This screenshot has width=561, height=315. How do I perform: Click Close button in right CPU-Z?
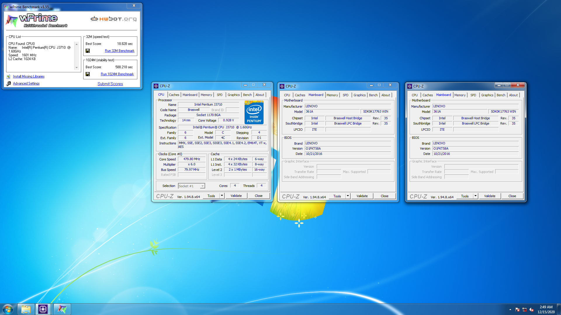(512, 196)
